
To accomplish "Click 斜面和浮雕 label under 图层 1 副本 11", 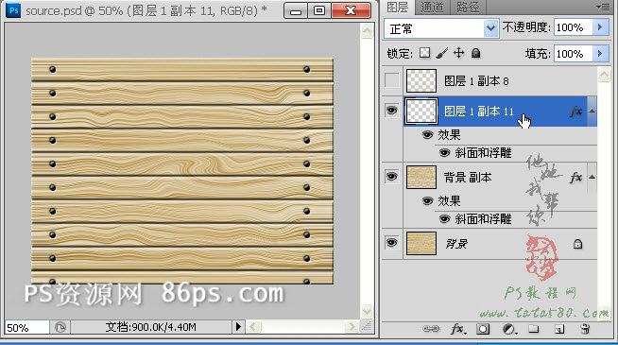I will [483, 152].
